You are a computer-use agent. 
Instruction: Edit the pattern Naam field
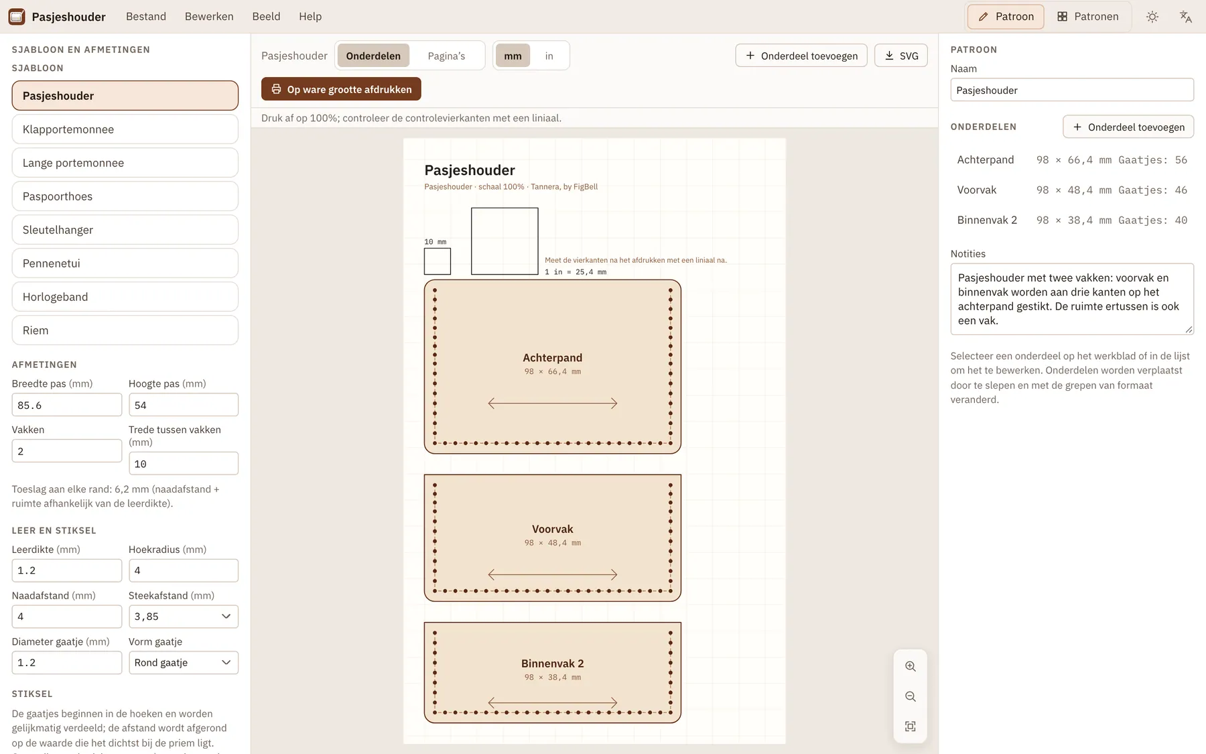click(x=1072, y=90)
